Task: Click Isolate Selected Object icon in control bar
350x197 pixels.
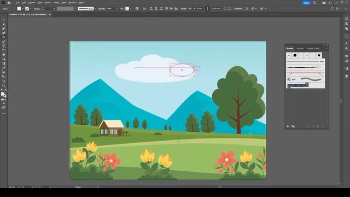Action: 247,9
